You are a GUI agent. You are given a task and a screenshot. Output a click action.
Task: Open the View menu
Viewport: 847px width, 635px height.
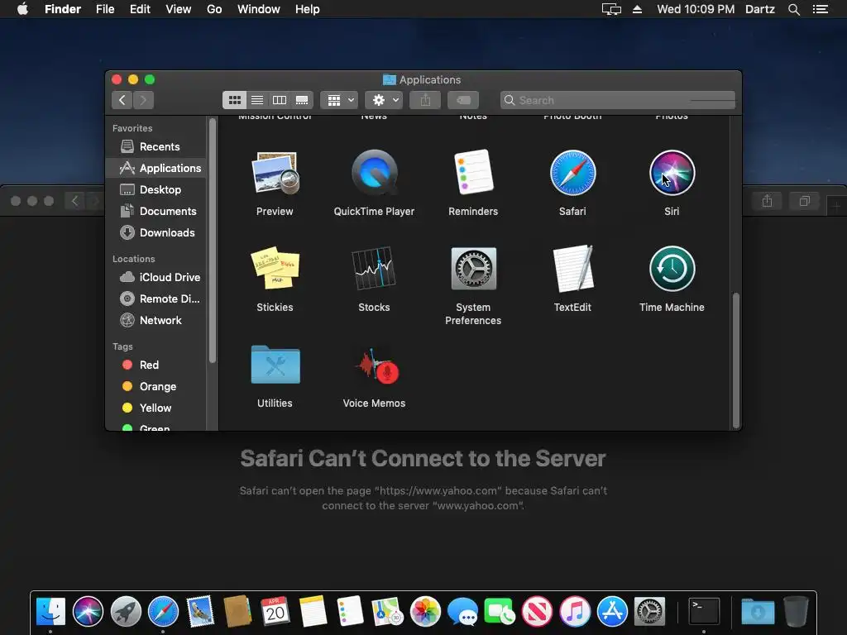tap(179, 9)
